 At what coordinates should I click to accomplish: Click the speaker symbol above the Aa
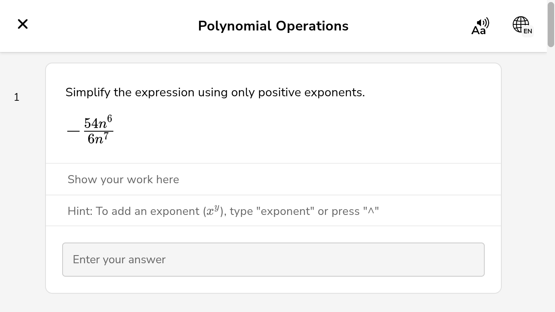click(x=483, y=22)
